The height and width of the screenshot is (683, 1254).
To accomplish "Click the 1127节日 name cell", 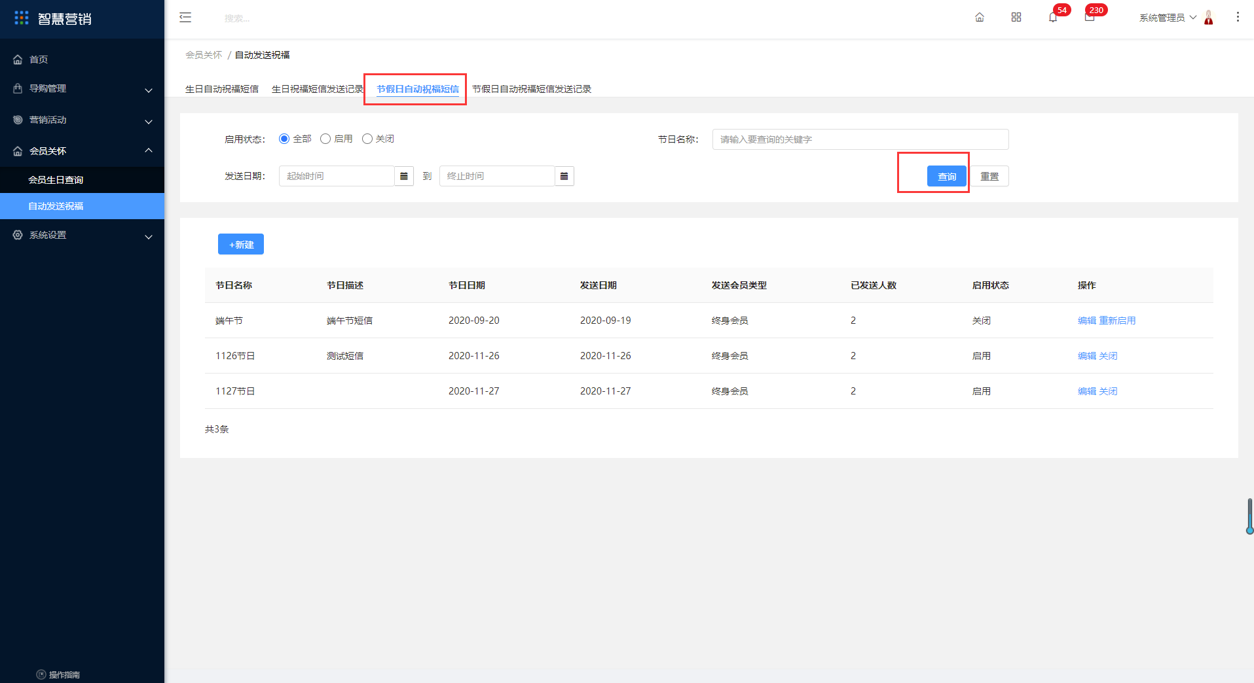I will coord(235,391).
